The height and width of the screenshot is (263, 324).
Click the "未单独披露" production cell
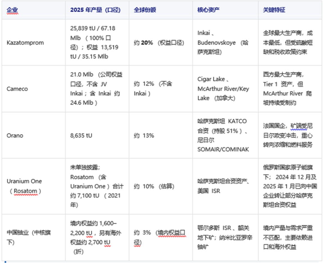pos(97,186)
